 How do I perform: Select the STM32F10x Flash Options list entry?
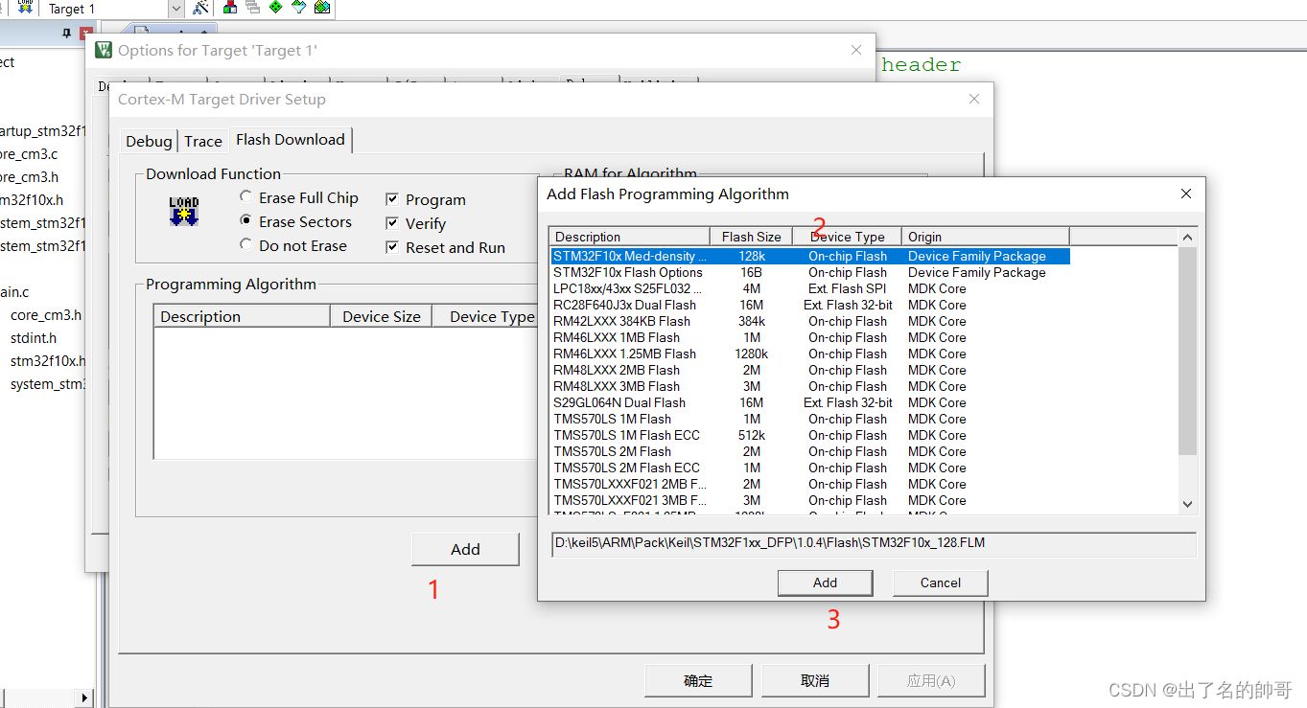click(628, 272)
